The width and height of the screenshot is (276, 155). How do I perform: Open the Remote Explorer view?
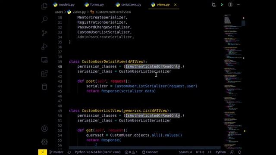tap(44, 60)
